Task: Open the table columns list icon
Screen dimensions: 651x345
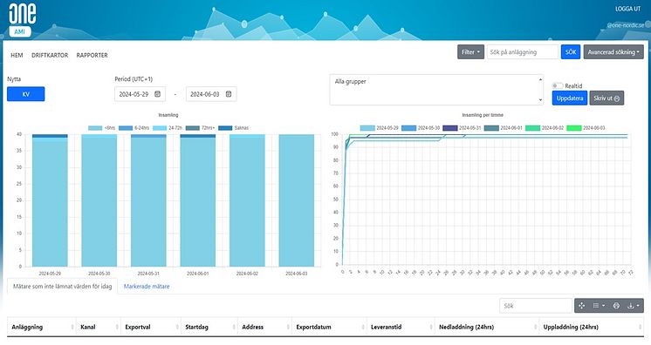Action: (x=599, y=306)
